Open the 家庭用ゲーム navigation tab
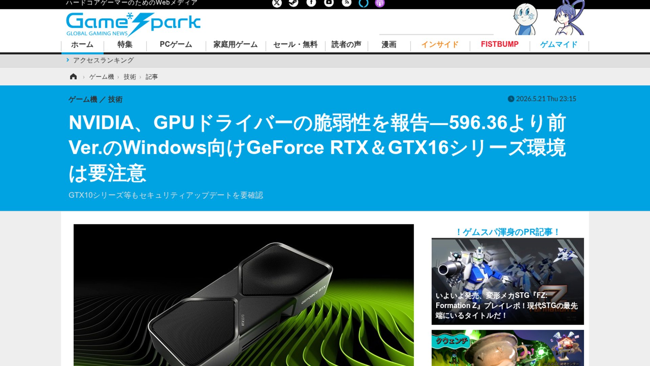Screen dimensions: 650x366 236,45
